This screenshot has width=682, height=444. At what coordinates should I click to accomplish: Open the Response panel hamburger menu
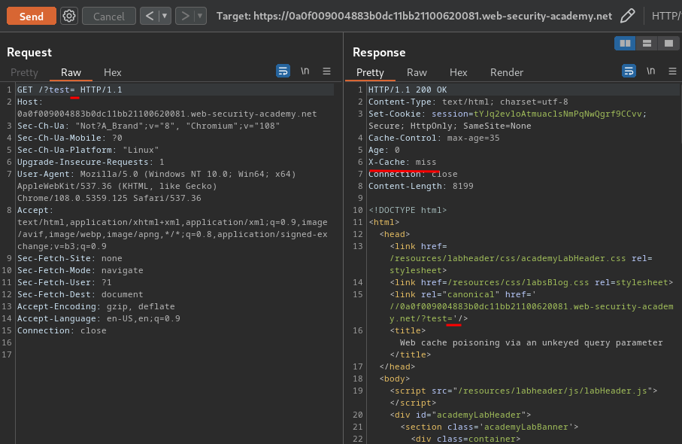[x=672, y=71]
